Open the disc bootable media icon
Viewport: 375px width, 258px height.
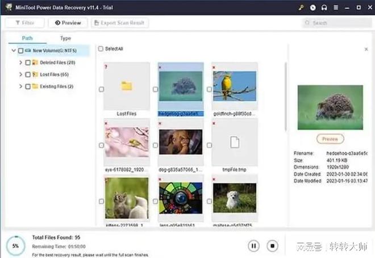[x=312, y=7]
